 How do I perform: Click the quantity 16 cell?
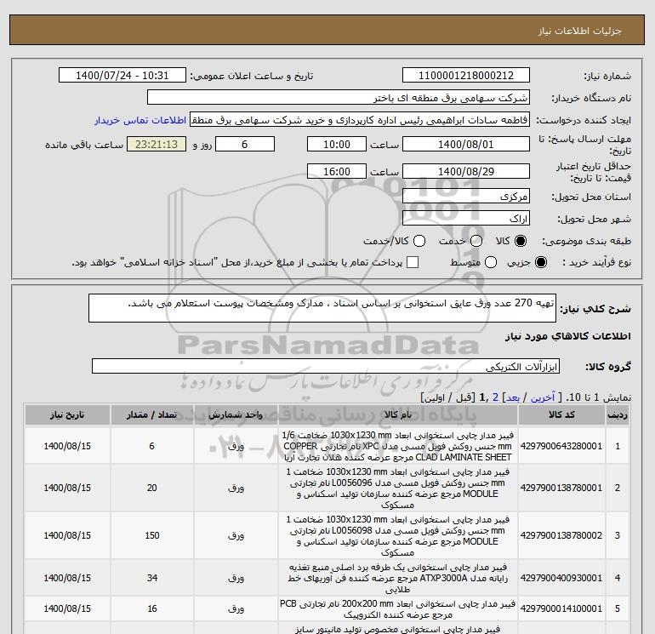tap(152, 609)
